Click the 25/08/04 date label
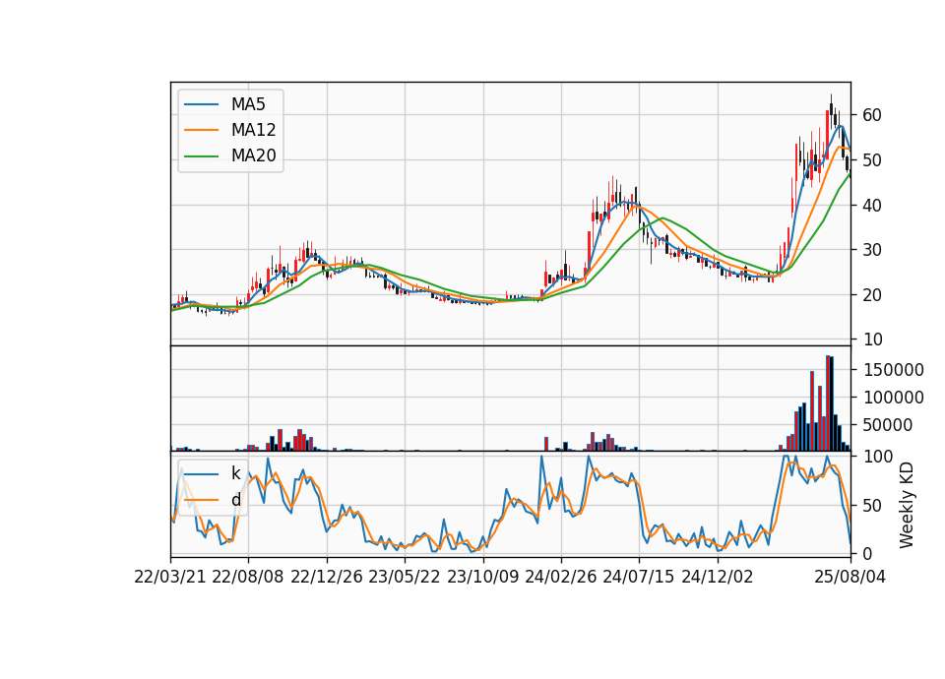Viewport: 945px width, 679px height. point(850,577)
